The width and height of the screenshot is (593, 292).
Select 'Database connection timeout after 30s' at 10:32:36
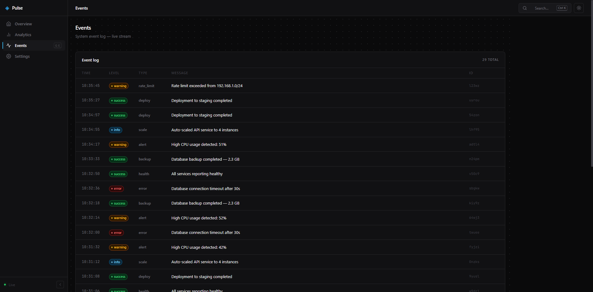click(206, 188)
